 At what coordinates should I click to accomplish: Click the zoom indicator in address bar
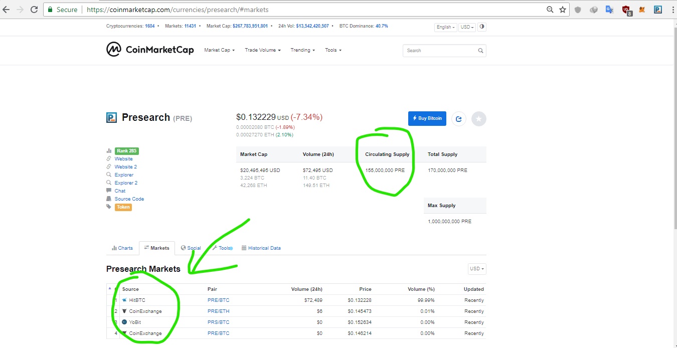coord(550,10)
